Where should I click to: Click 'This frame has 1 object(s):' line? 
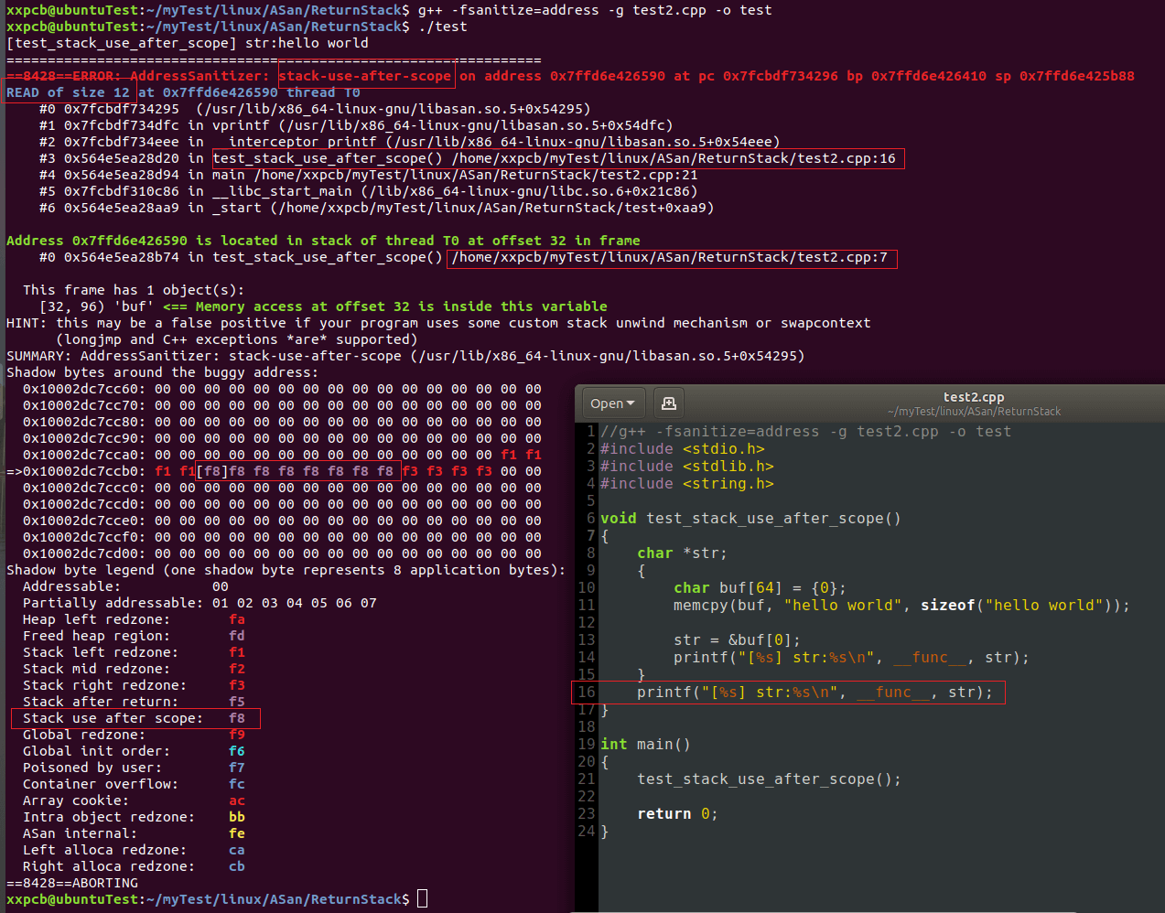click(134, 290)
